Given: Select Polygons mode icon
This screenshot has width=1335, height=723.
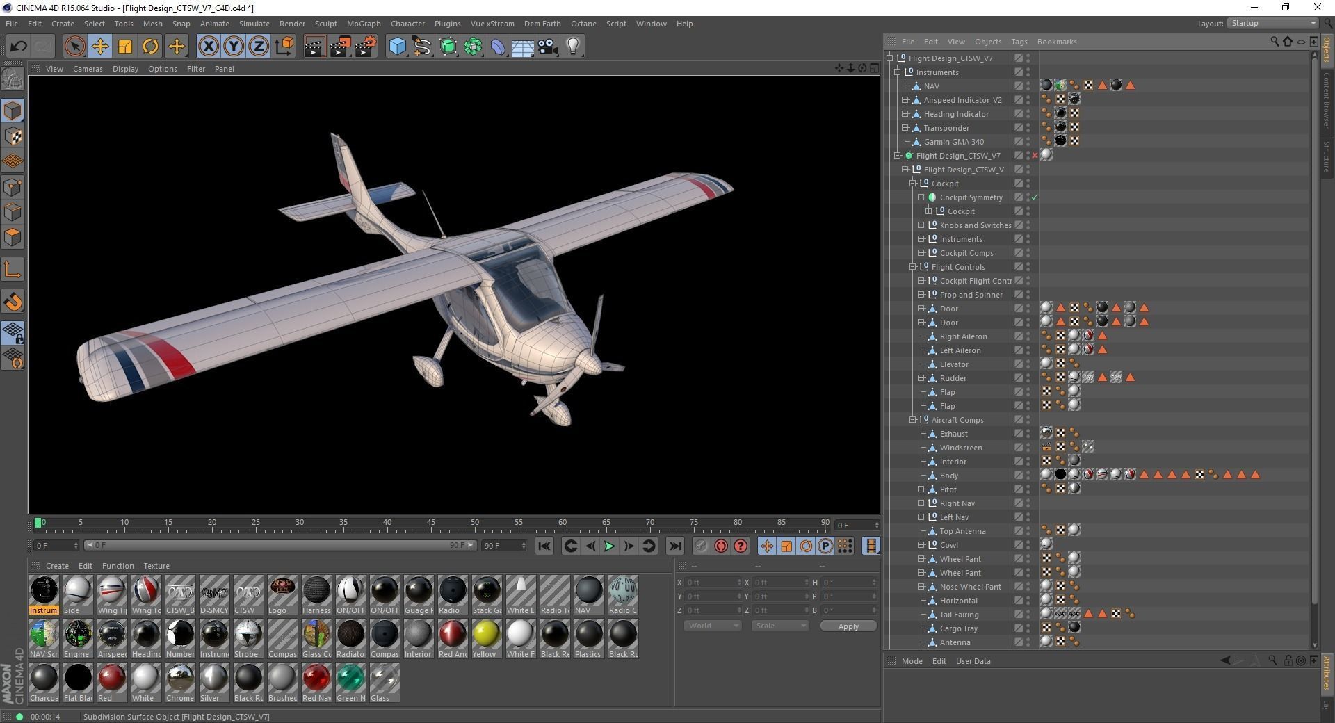Looking at the screenshot, I should tap(13, 238).
